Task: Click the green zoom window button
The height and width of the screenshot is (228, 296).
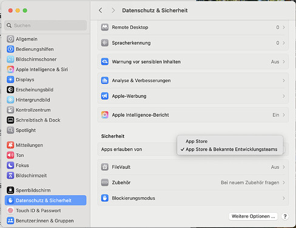Action: click(x=25, y=10)
